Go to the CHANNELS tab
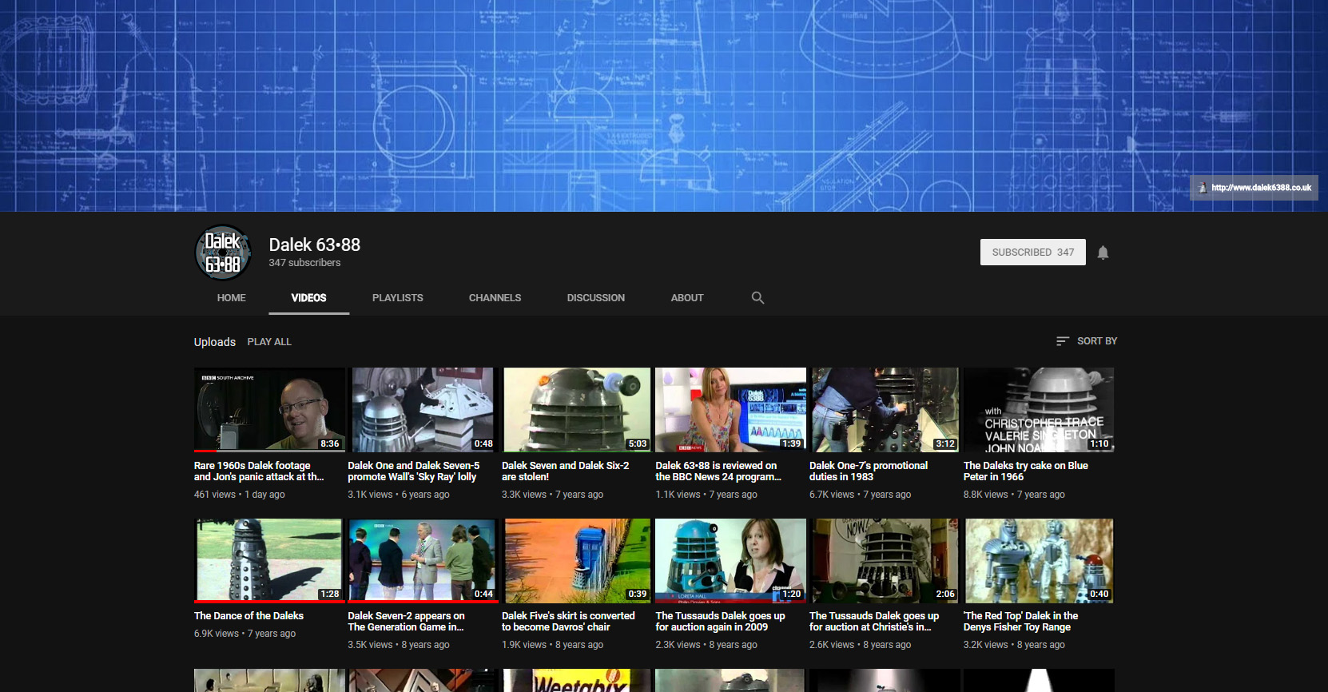The width and height of the screenshot is (1328, 692). click(x=495, y=297)
